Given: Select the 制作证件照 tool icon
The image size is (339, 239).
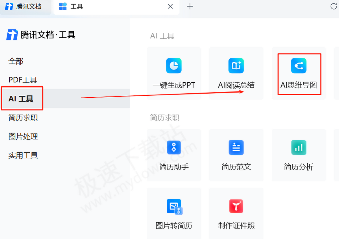Looking at the screenshot, I should pos(236,206).
